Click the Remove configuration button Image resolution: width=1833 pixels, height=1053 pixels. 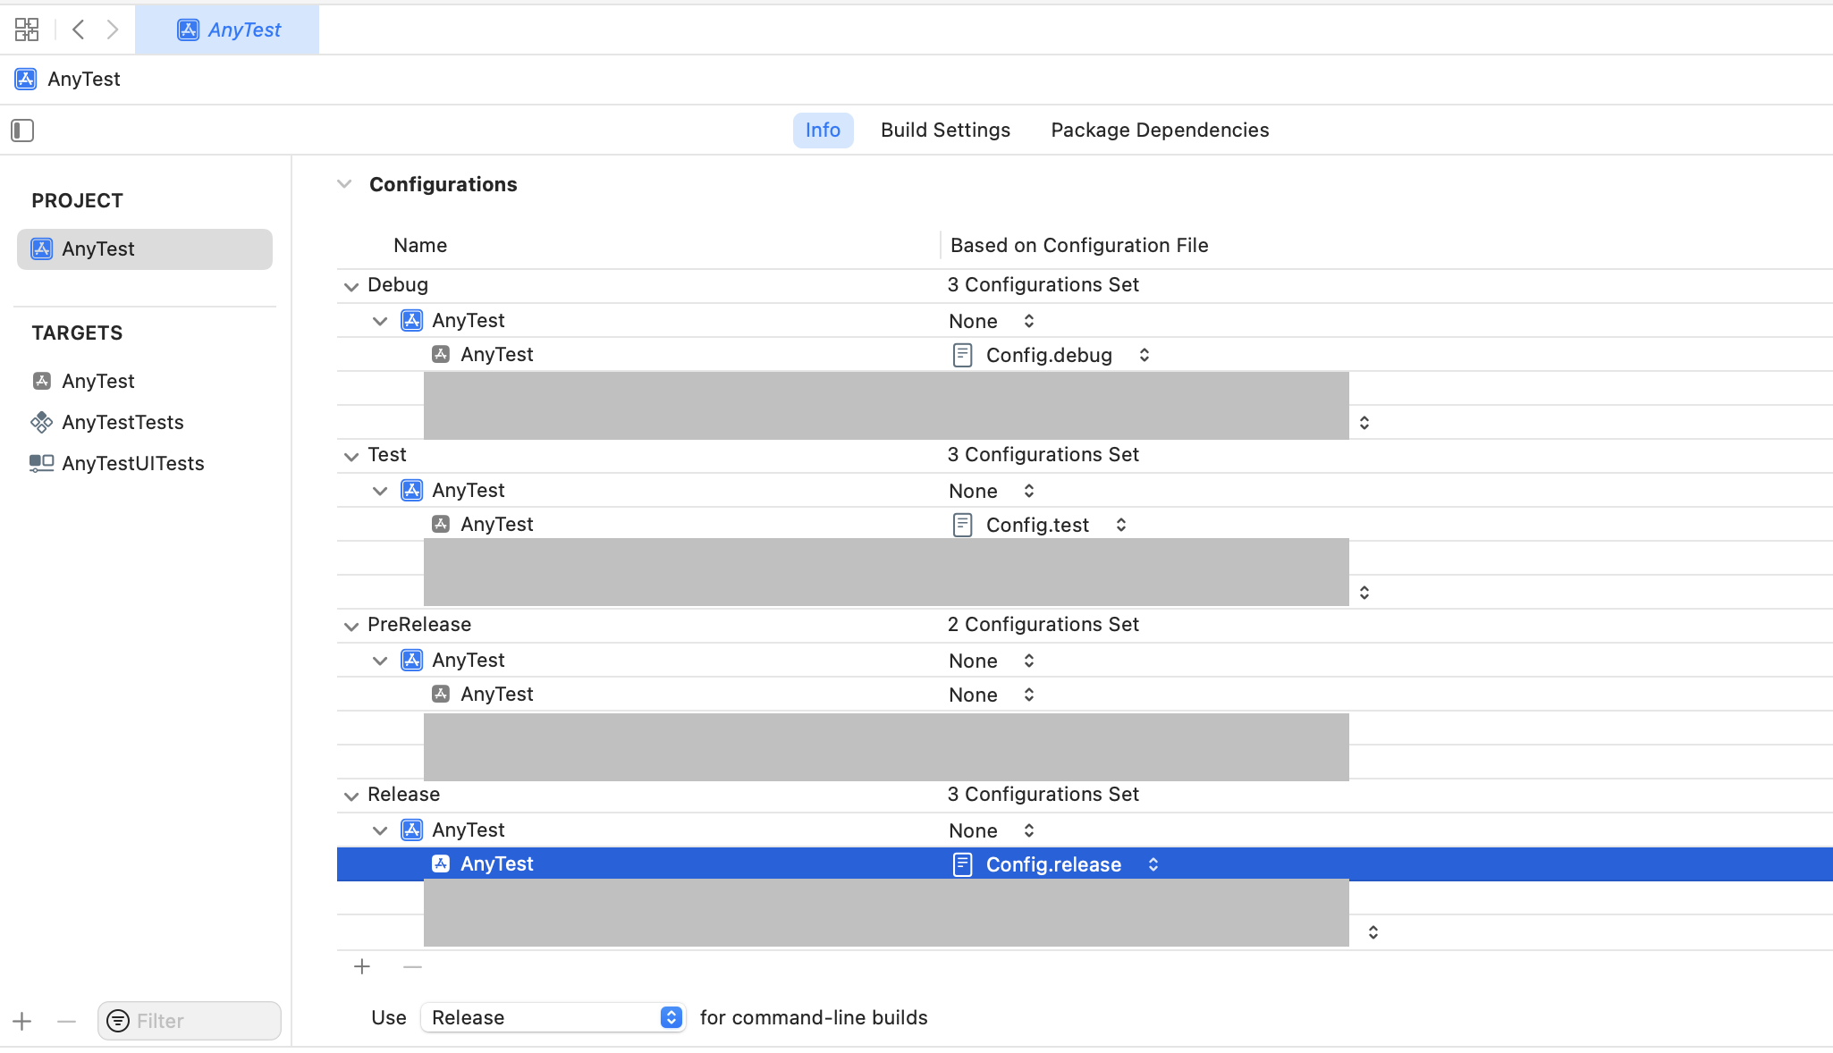(x=411, y=966)
